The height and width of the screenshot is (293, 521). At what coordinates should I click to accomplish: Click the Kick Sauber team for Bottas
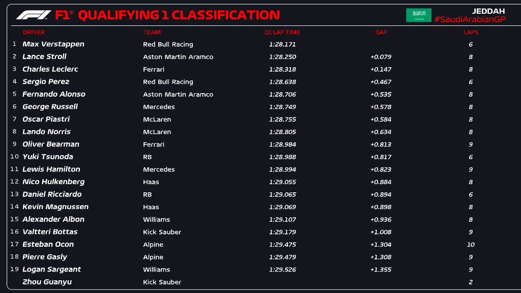point(162,232)
